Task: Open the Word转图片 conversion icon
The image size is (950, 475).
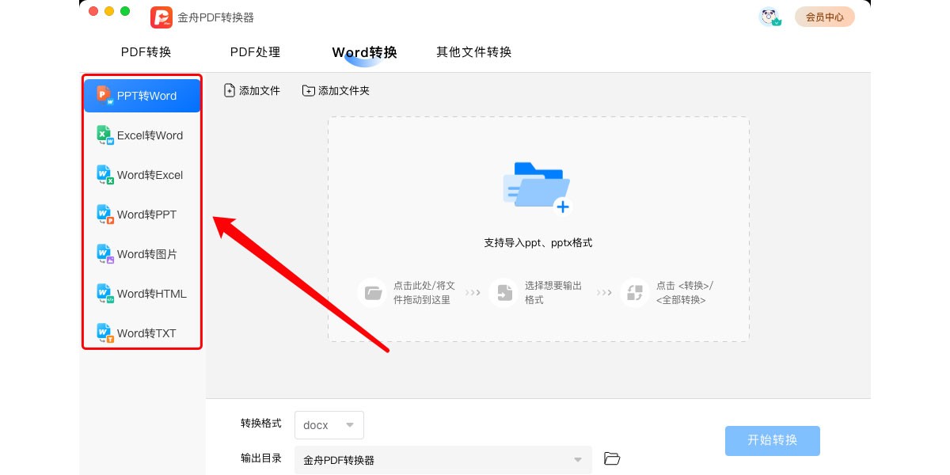Action: [105, 254]
